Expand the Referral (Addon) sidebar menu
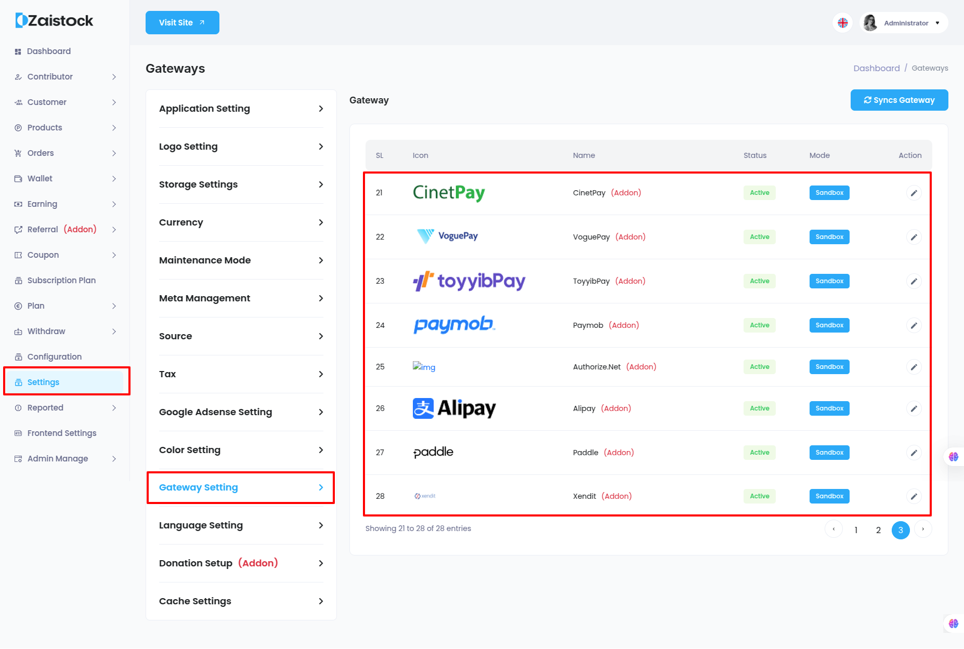This screenshot has width=964, height=649. (65, 230)
